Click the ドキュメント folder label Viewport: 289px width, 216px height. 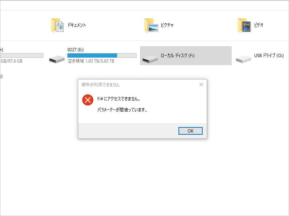[77, 25]
